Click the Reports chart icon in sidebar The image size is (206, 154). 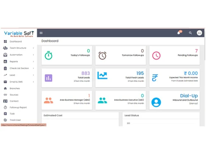click(5, 62)
